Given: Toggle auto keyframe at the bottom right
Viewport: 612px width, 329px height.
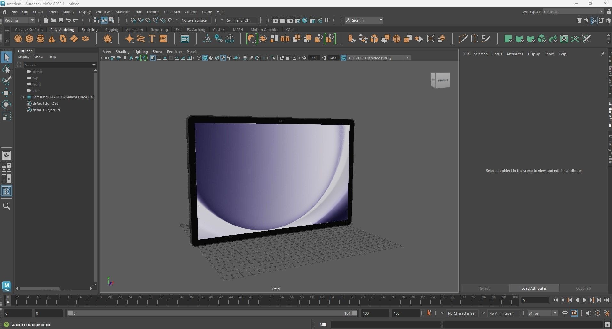Looking at the screenshot, I should pyautogui.click(x=597, y=313).
